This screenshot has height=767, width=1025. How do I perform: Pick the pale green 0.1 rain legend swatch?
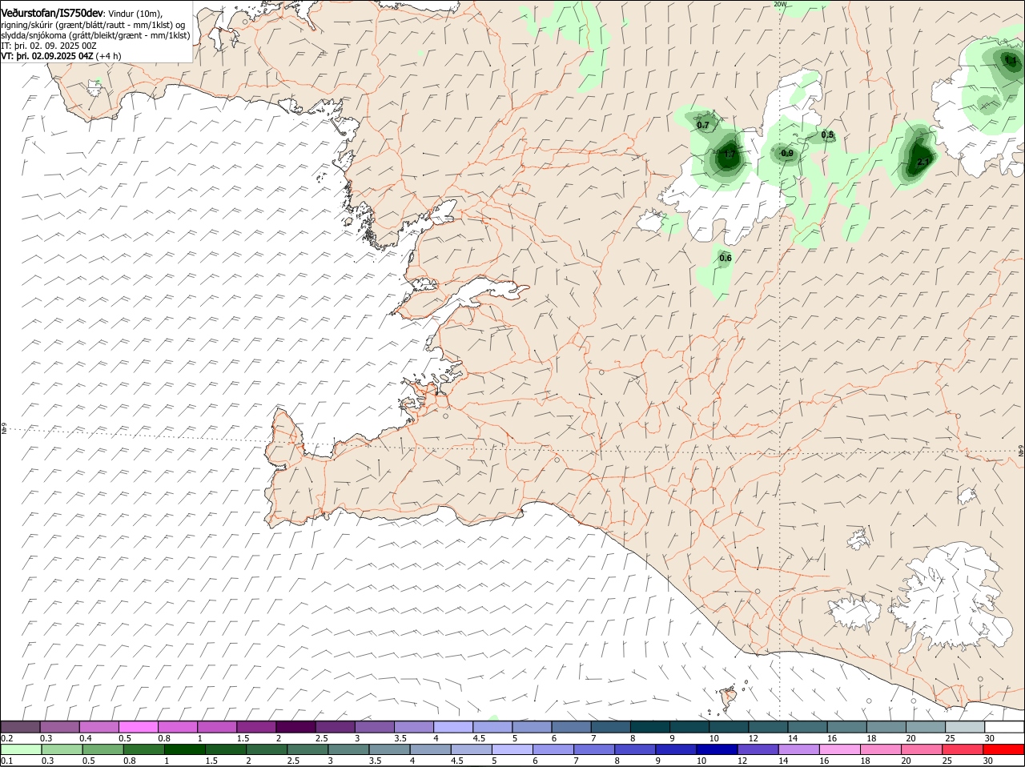[x=21, y=749]
